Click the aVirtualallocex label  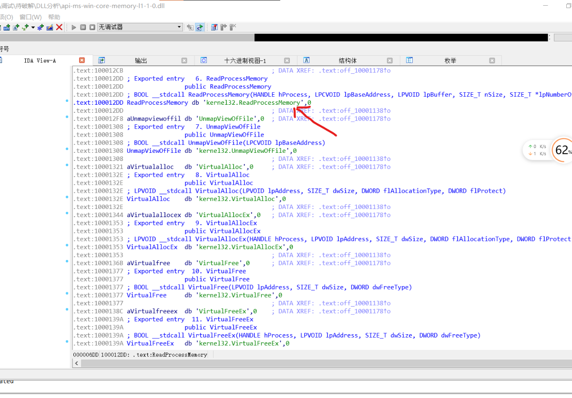[153, 215]
